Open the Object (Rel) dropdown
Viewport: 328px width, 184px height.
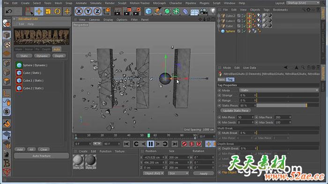153,173
